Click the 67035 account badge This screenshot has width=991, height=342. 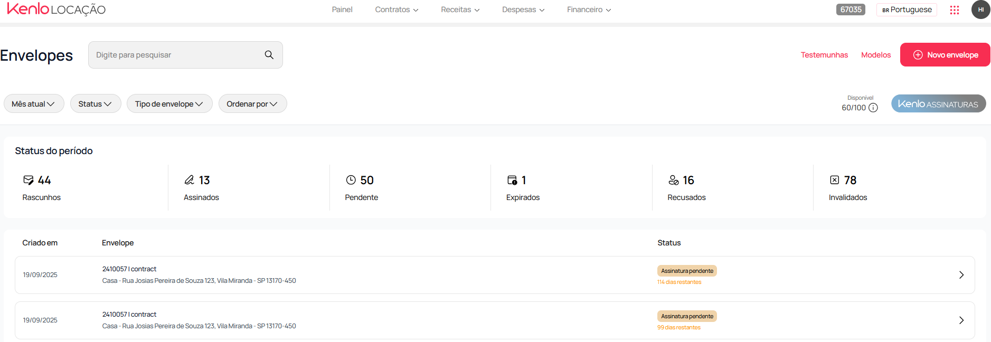pos(851,9)
